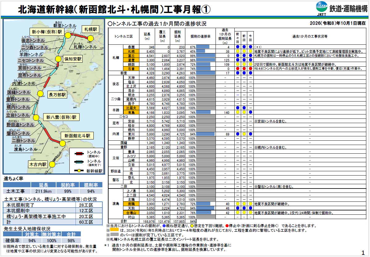Viewport: 370px width, 257px height.
Task: Click 比羅夫 row blue dot in 前々回 column
Action: click(237, 108)
